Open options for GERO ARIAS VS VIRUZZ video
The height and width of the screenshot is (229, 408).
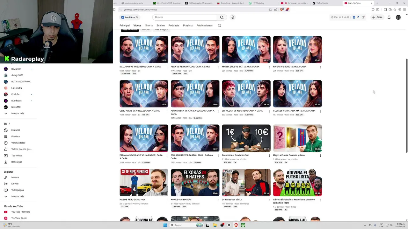click(167, 111)
